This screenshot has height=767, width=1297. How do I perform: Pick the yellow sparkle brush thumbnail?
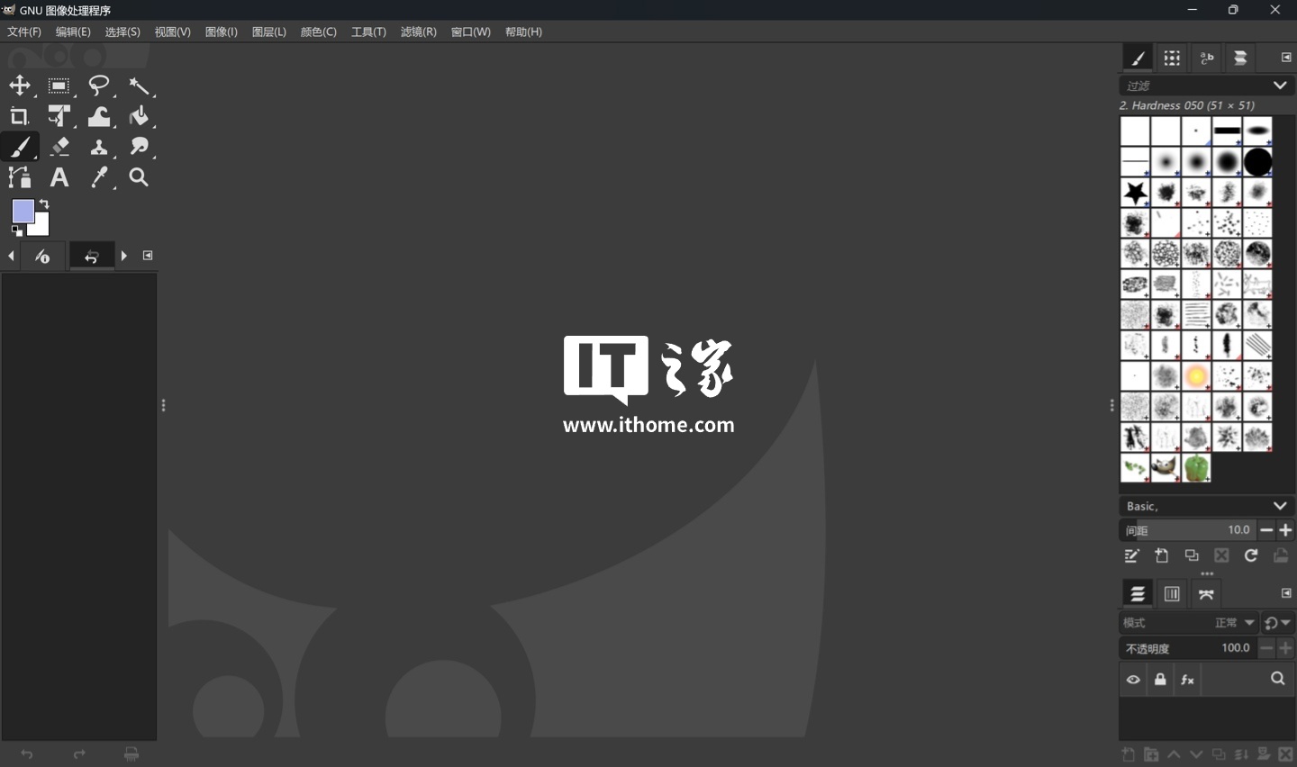(x=1196, y=376)
